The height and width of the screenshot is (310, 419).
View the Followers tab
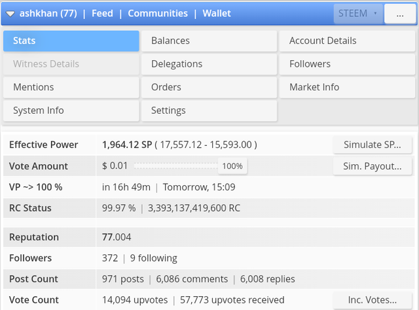(348, 64)
